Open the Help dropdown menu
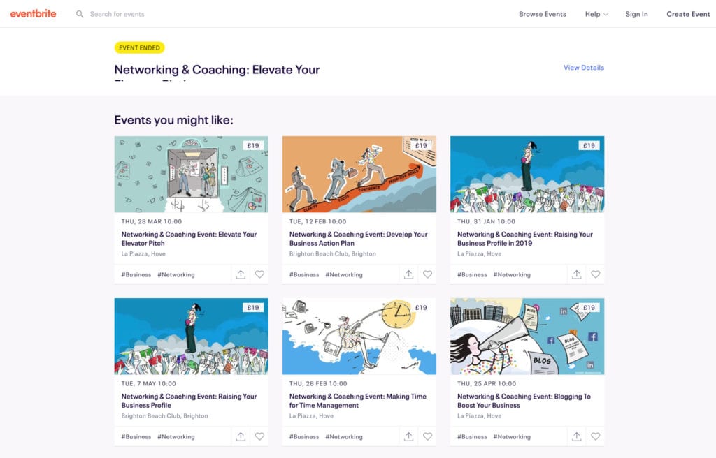 click(x=594, y=13)
